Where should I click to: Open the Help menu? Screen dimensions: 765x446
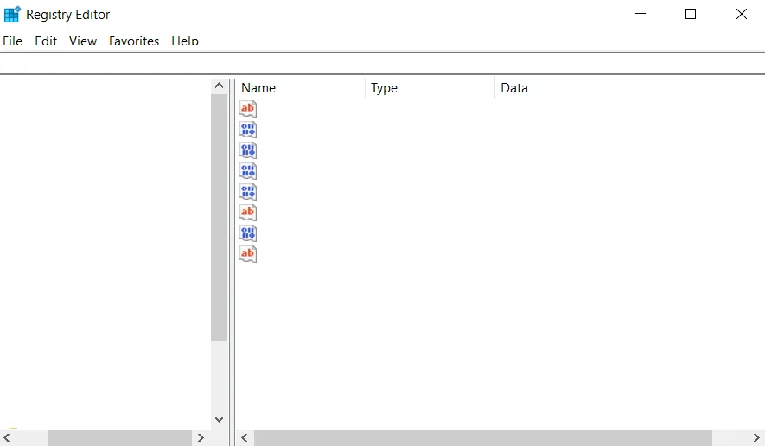click(185, 41)
